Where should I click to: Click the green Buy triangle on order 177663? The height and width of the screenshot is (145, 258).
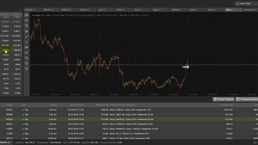coord(23,134)
